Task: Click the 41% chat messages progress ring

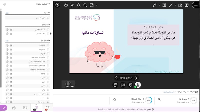Action: tap(148, 100)
